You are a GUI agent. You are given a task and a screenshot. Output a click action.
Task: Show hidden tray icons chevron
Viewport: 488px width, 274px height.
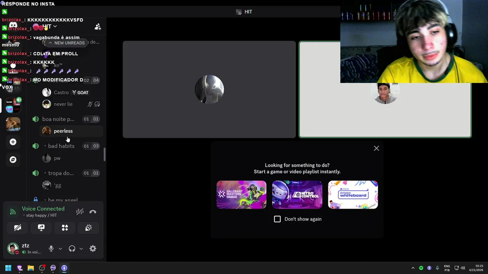(x=413, y=268)
